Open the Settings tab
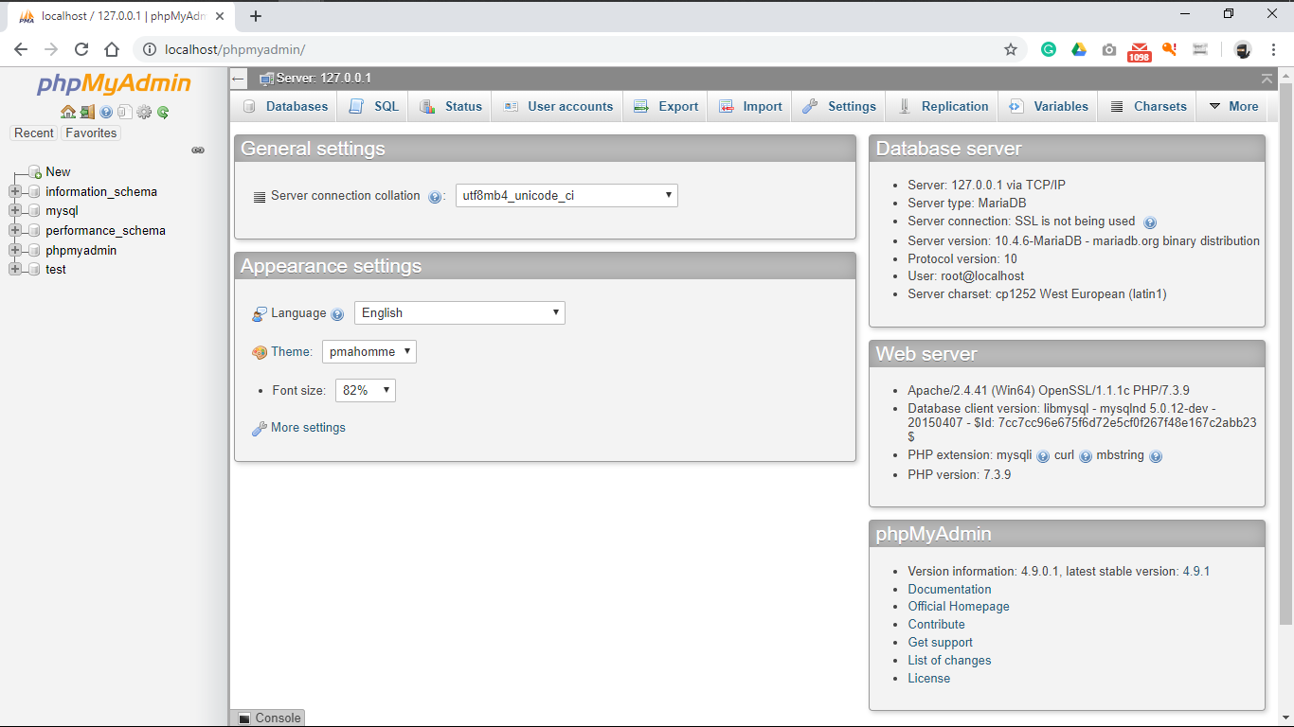 (x=838, y=107)
